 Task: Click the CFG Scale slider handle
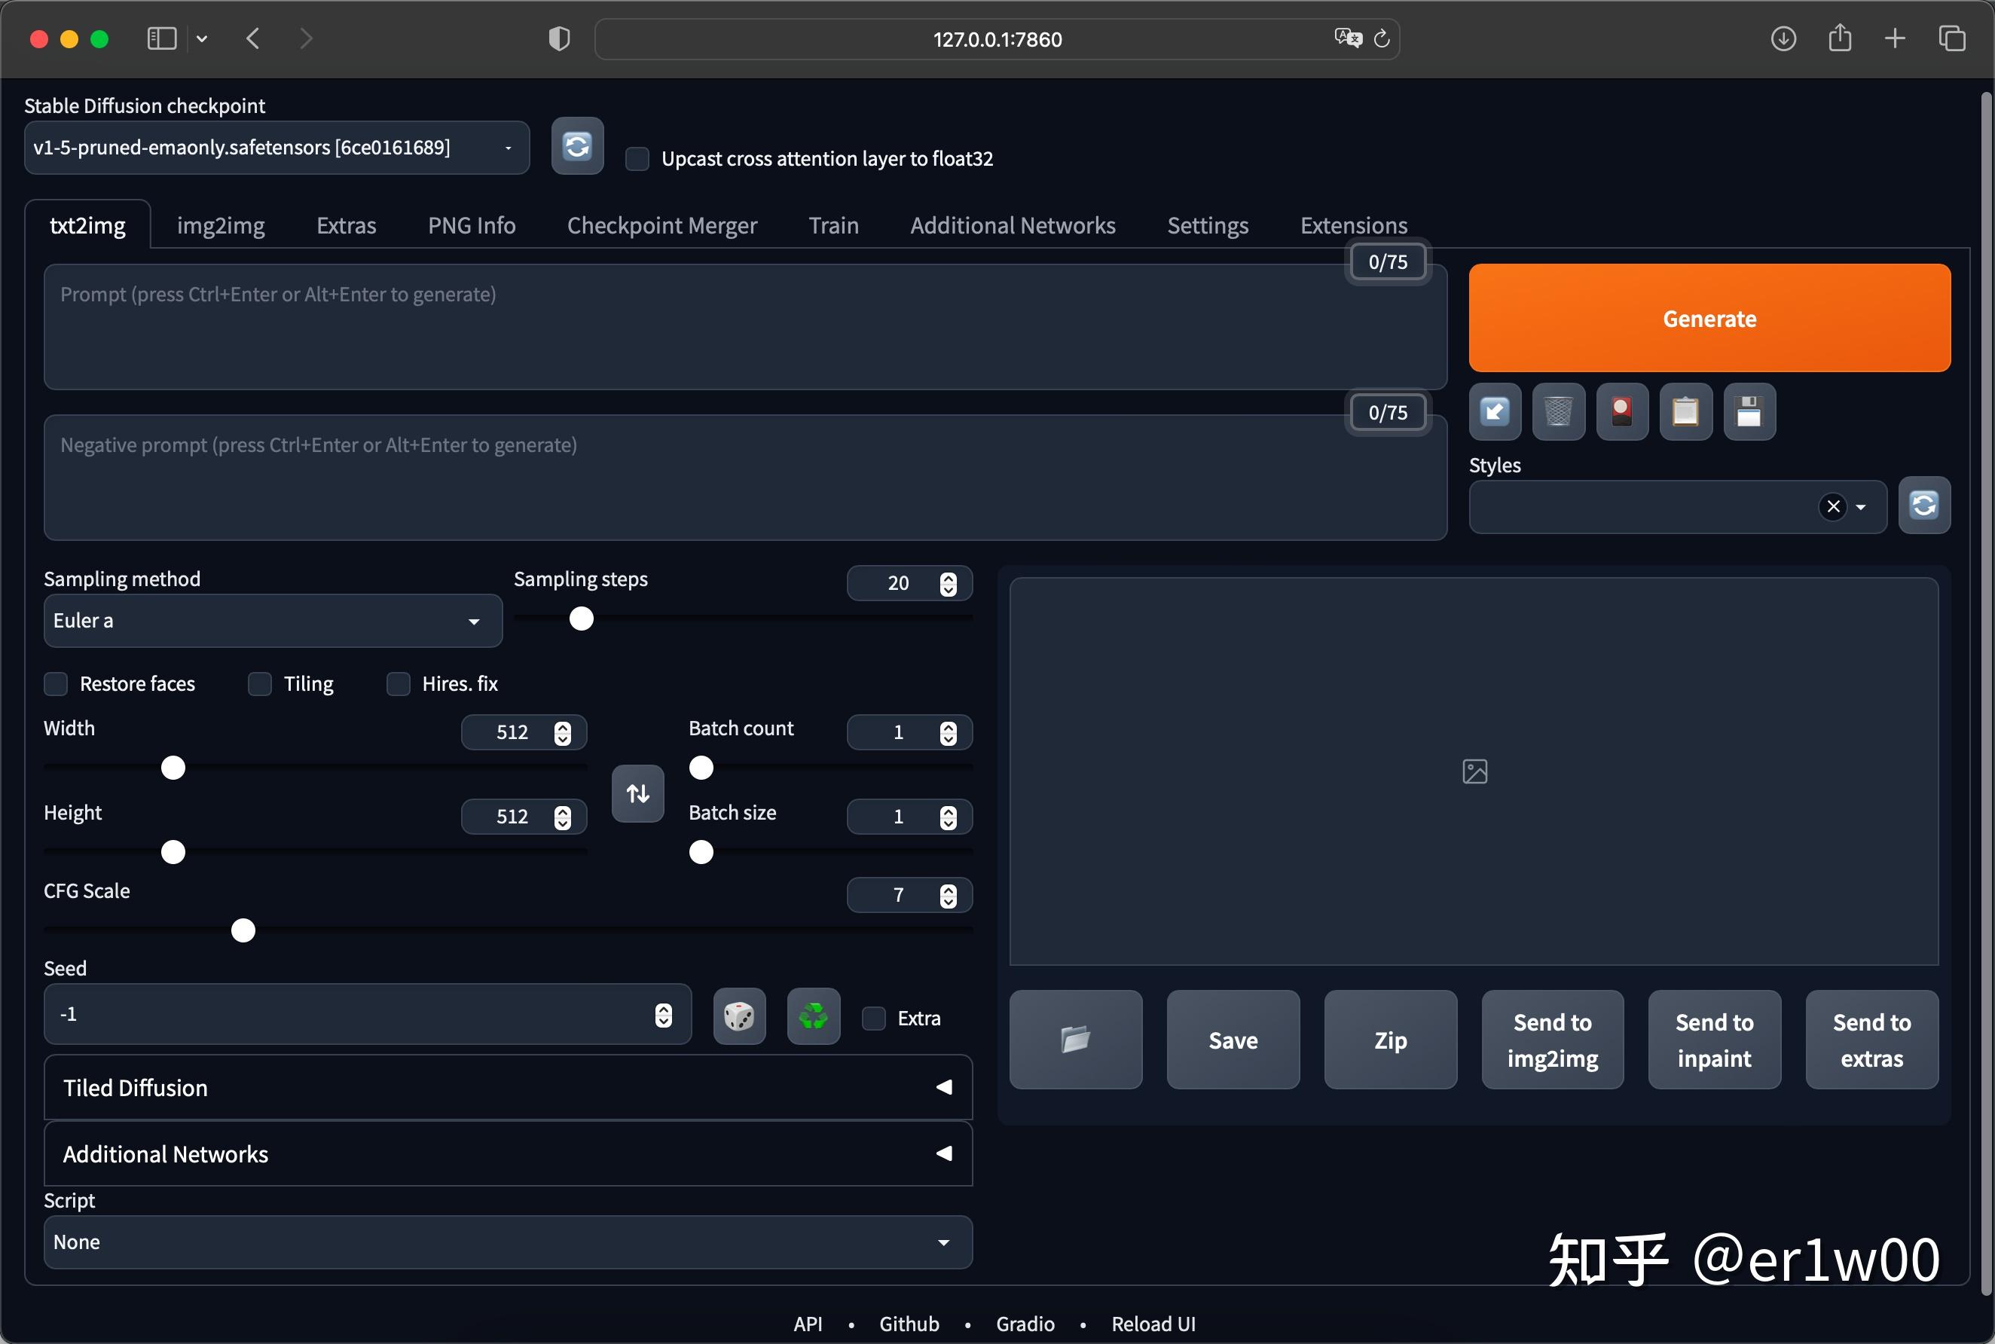243,931
